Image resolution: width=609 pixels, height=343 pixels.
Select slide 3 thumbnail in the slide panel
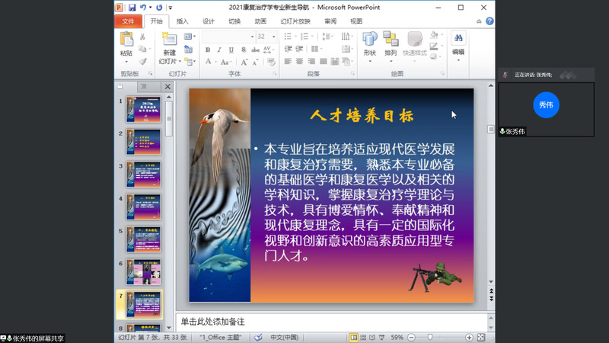tap(144, 175)
